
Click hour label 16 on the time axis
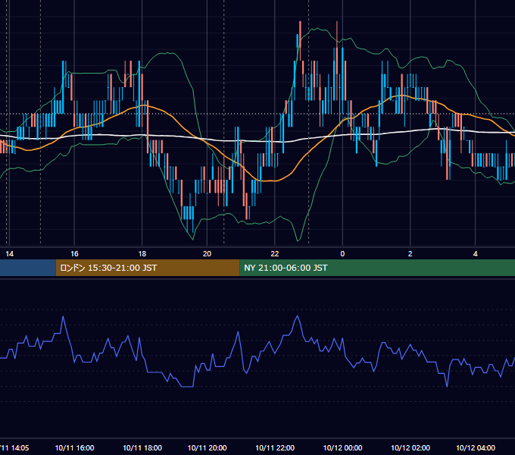click(x=74, y=254)
